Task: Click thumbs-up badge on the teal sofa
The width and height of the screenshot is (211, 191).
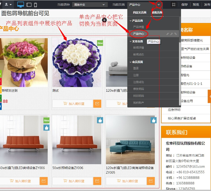Action: click(154, 120)
